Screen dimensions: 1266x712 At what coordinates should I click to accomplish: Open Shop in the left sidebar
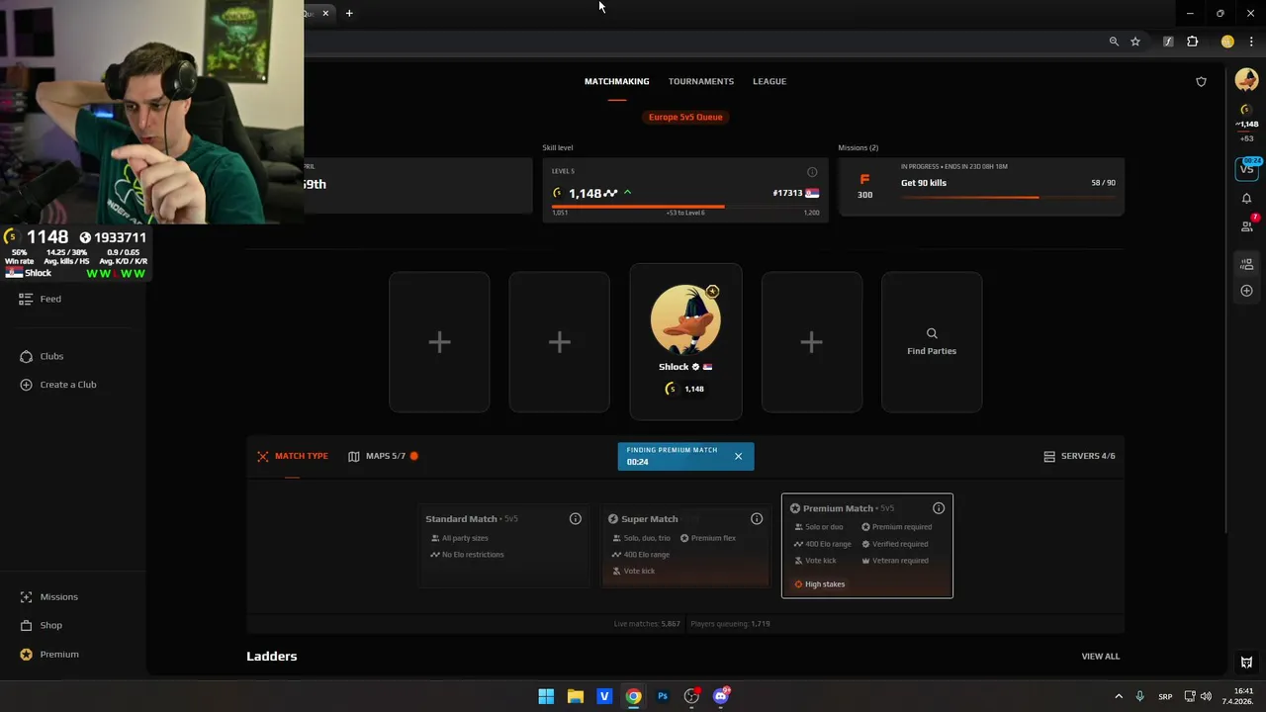tap(42, 625)
